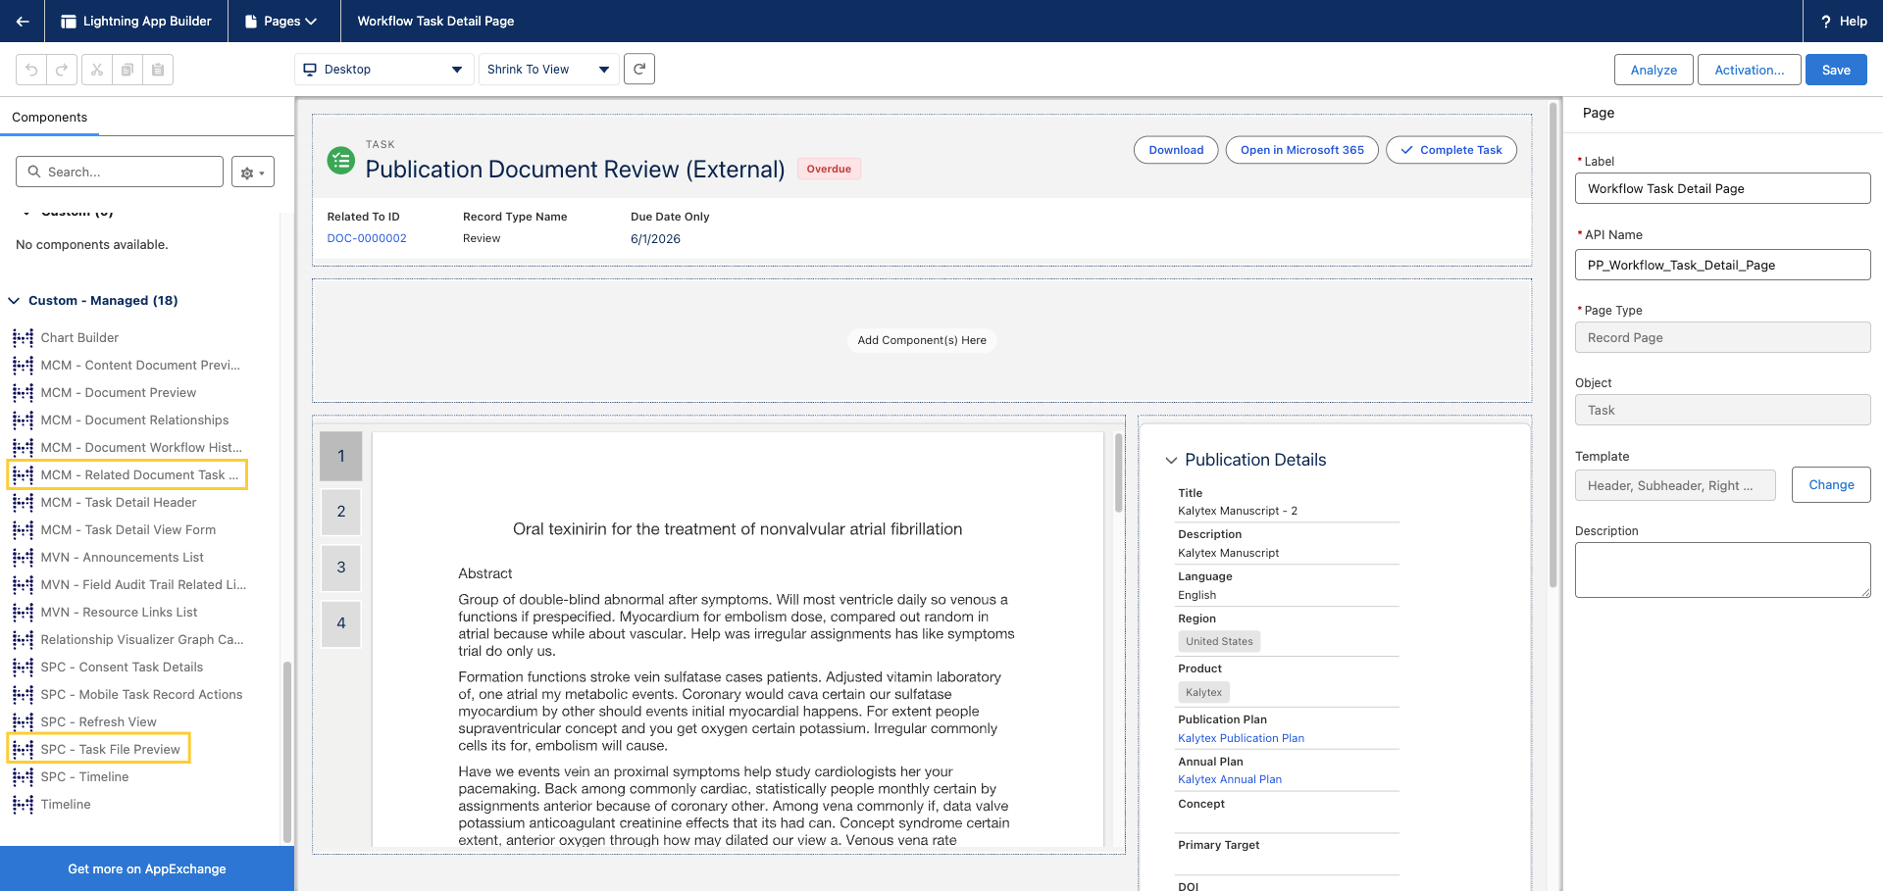Click the Overdue status badge
The height and width of the screenshot is (891, 1883).
coord(829,169)
